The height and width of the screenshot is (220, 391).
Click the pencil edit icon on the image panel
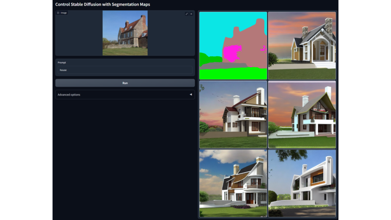187,14
